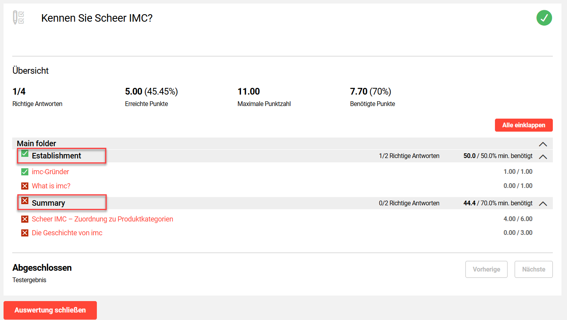Click the 0.00 / 3.00 score
The width and height of the screenshot is (567, 320).
point(518,233)
